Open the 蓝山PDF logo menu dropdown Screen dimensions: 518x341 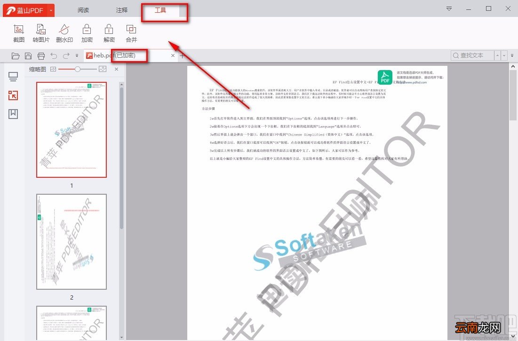[x=51, y=10]
